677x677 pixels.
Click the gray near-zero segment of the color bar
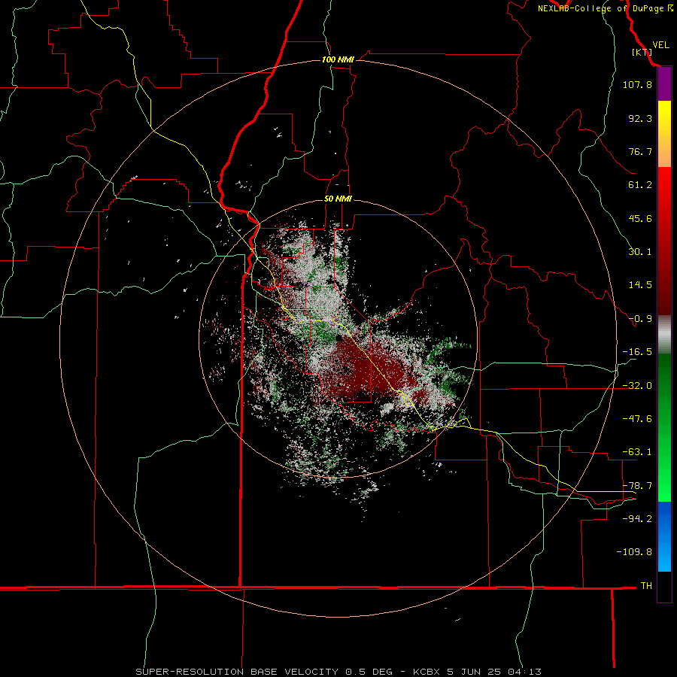click(664, 335)
